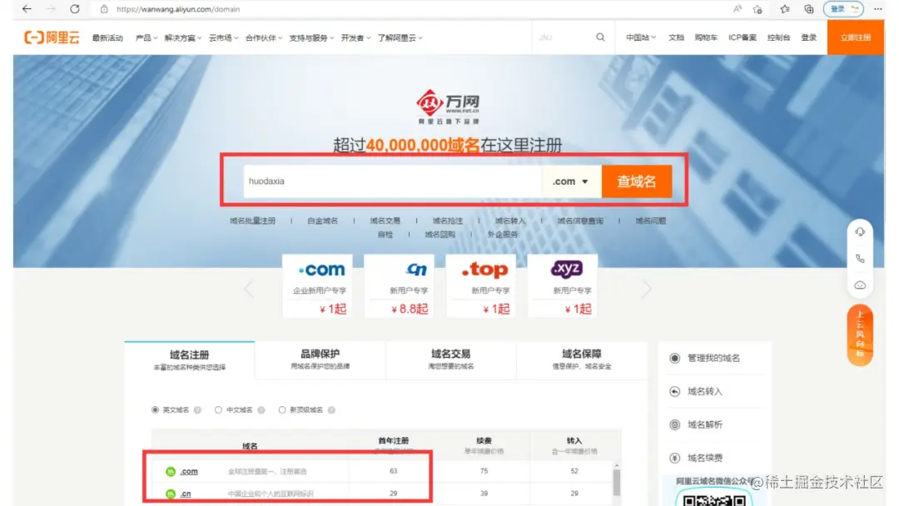Click the browser forward arrow
The image size is (899, 506).
[51, 9]
